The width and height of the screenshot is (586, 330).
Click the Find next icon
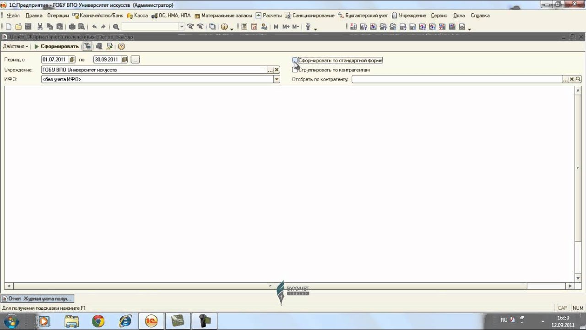coord(190,27)
